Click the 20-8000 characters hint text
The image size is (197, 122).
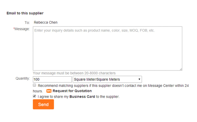click(x=74, y=73)
